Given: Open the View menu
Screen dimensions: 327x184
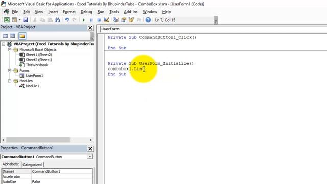Looking at the screenshot, I should pyautogui.click(x=39, y=12).
